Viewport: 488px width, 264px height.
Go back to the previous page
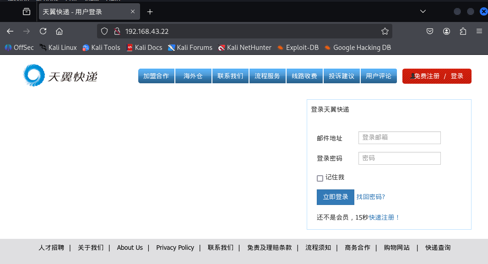click(x=10, y=32)
